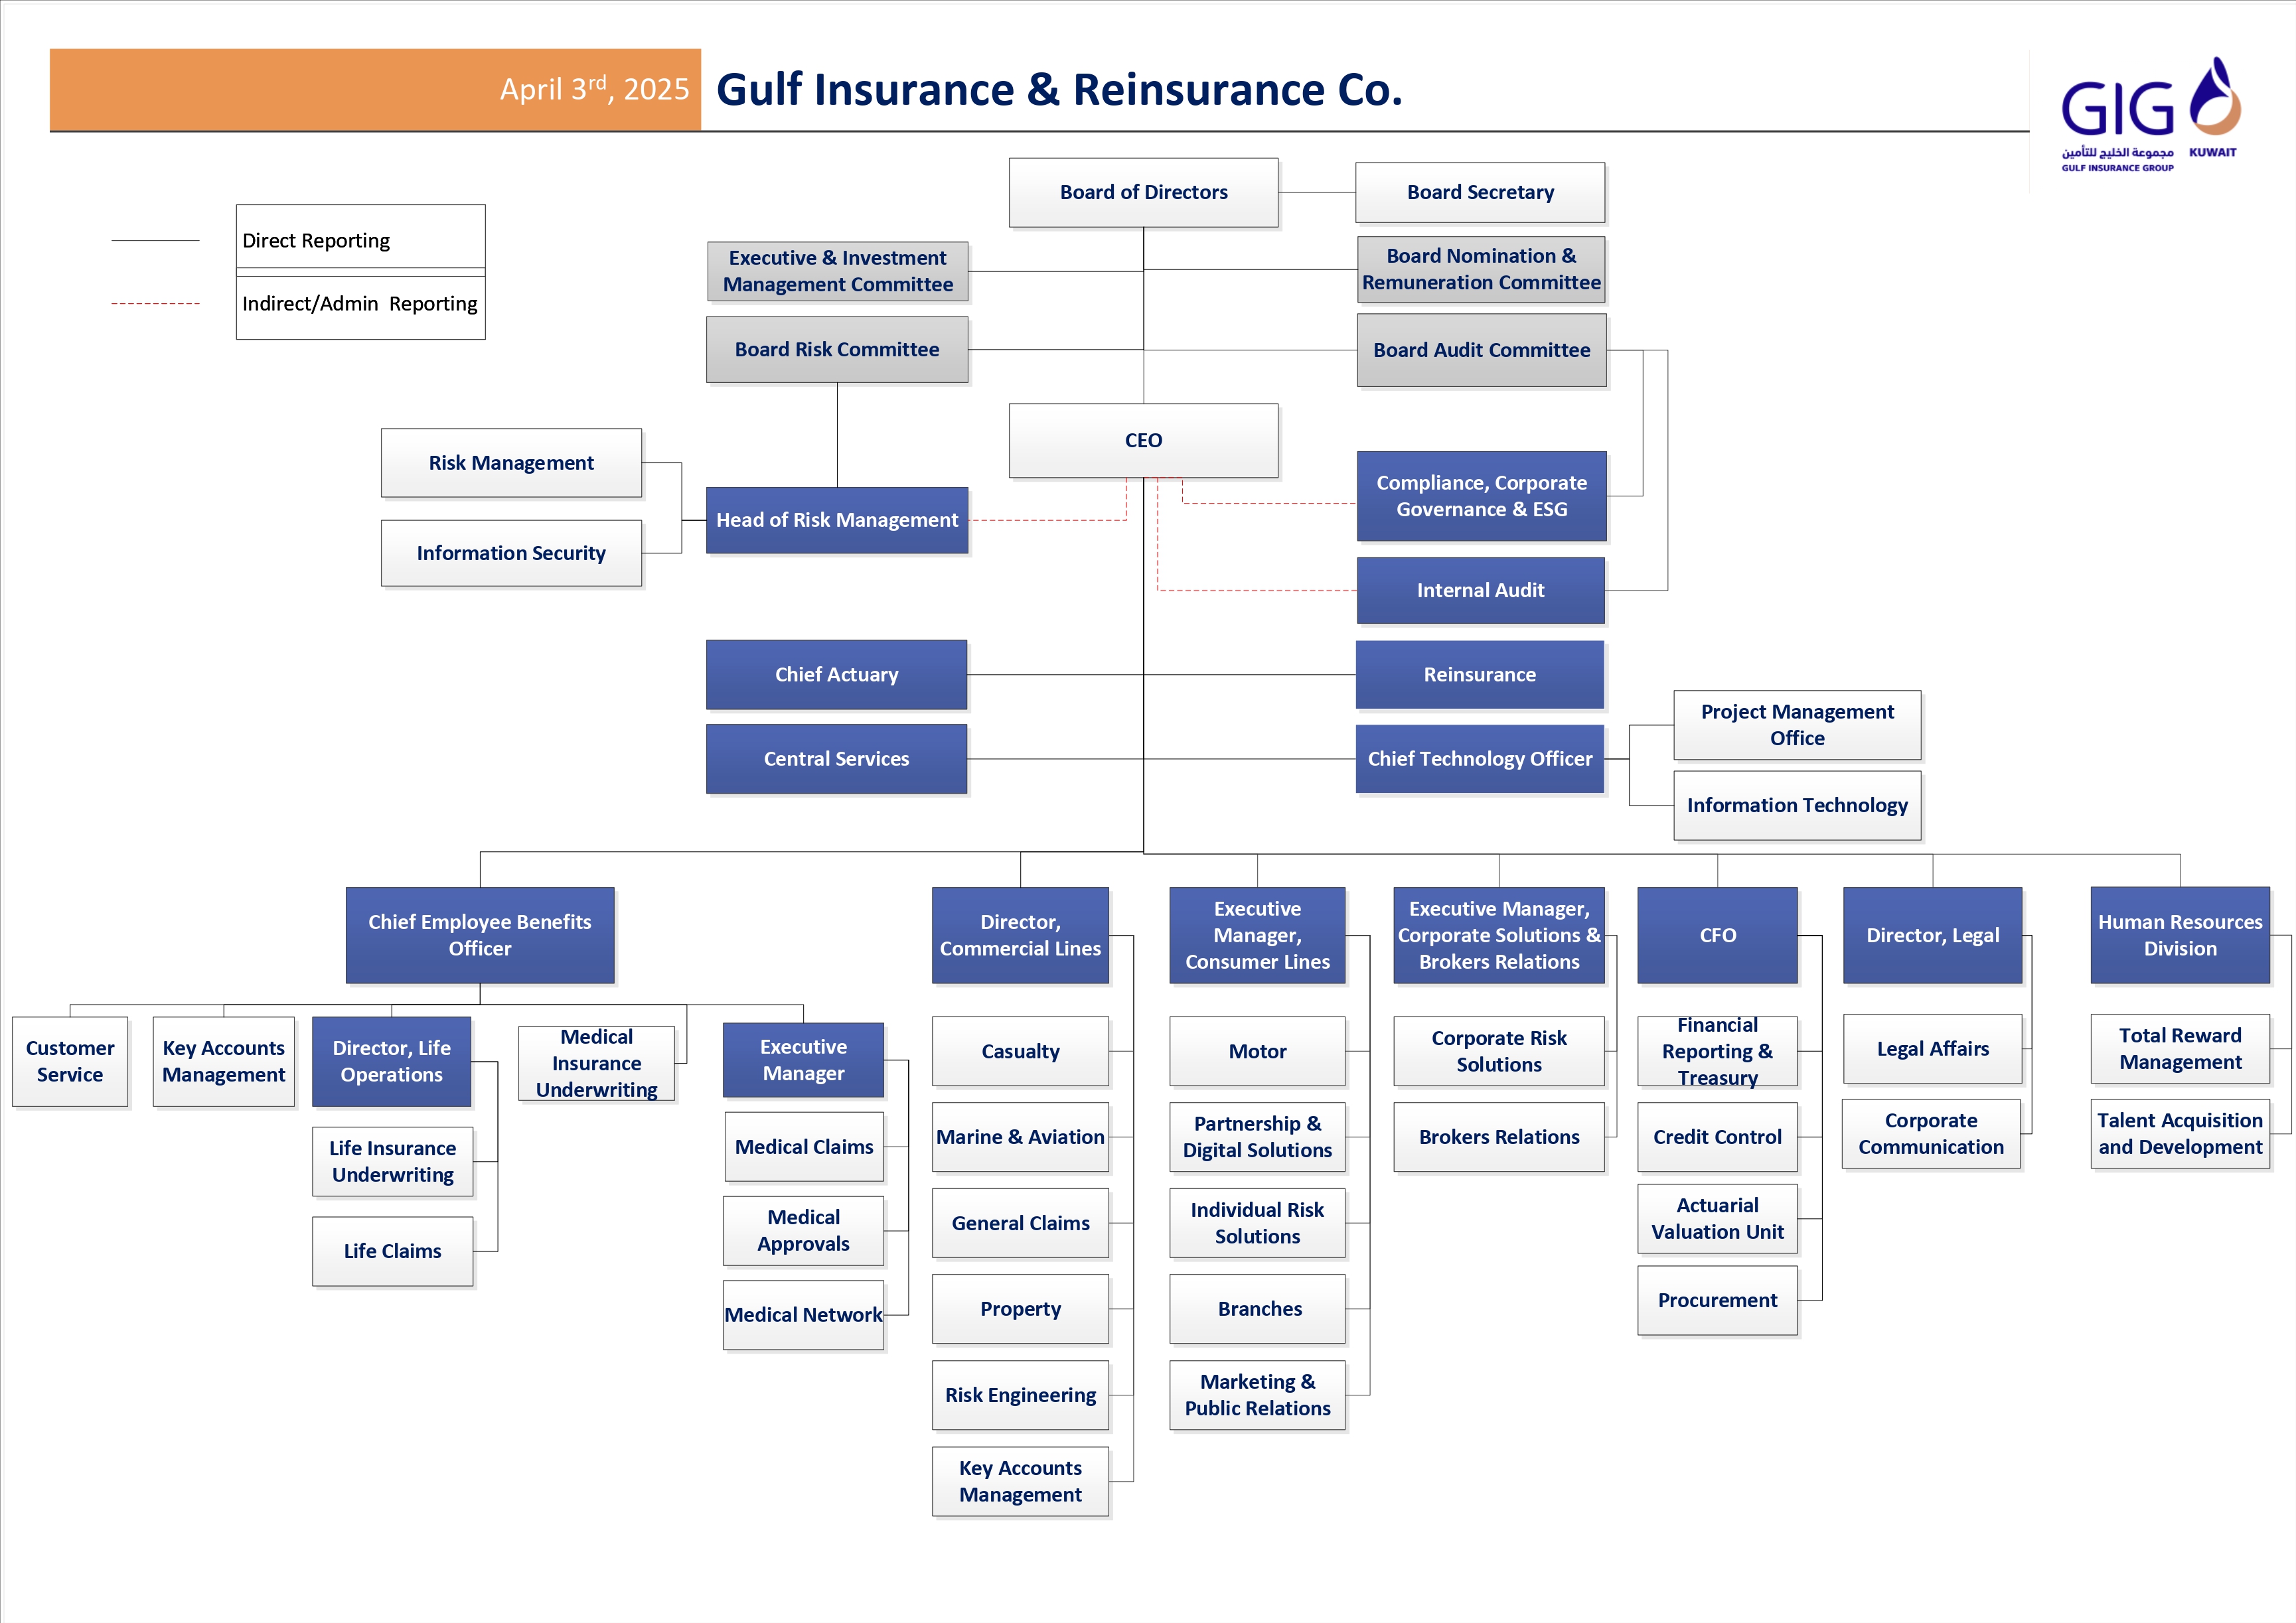Screen dimensions: 2296x1623
Task: Click the Director, Commercial Lines box
Action: (1020, 934)
